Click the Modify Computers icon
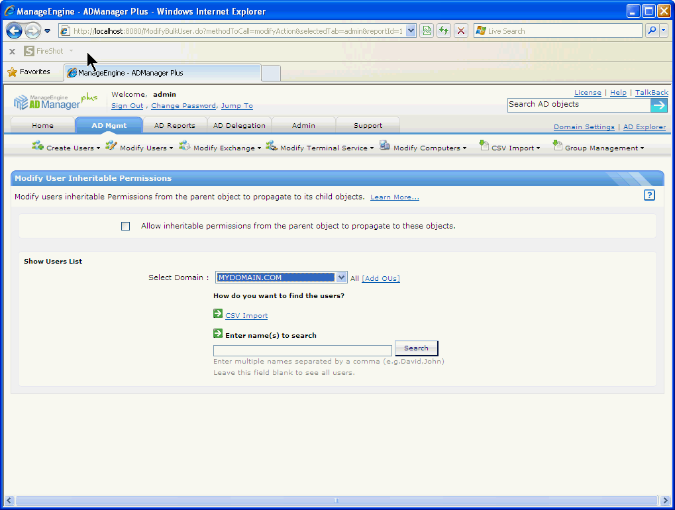Viewport: 675px width, 510px height. [x=385, y=146]
